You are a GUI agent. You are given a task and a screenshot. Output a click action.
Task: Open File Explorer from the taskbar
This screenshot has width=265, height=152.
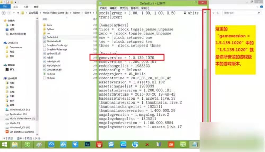coord(15,145)
